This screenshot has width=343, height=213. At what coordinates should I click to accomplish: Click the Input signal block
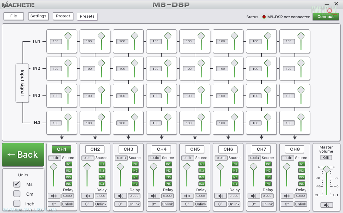[22, 83]
